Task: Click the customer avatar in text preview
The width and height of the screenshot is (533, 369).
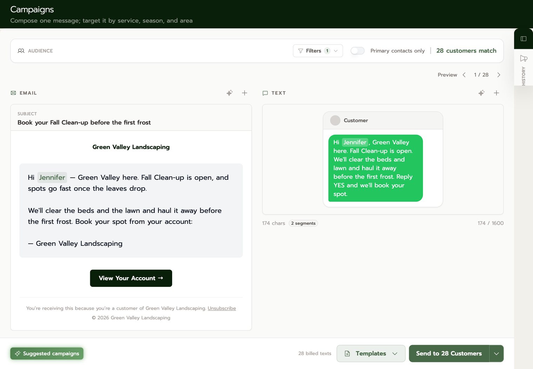Action: [x=335, y=120]
